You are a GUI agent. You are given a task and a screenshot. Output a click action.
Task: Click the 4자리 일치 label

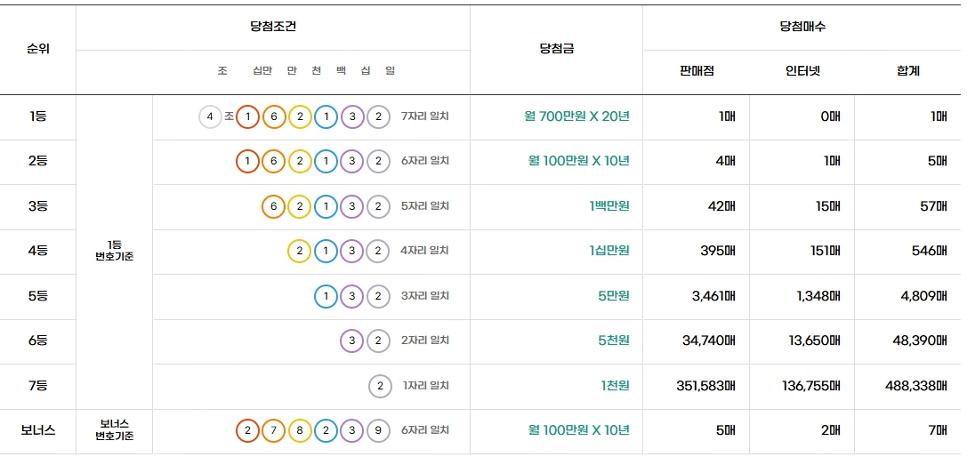[425, 251]
